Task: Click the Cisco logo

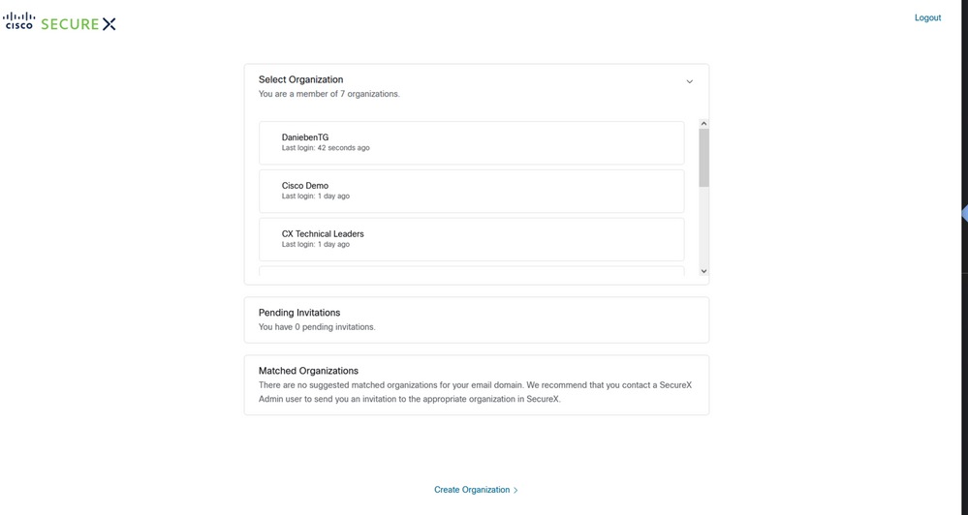Action: click(19, 21)
